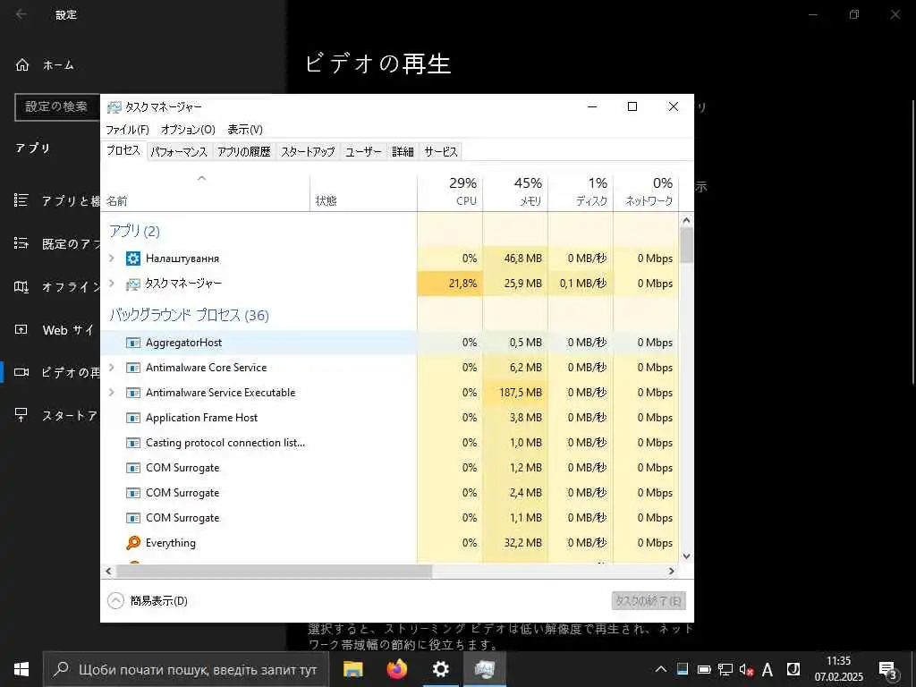
Task: Expand the タスク マネージャー app group
Action: [112, 284]
